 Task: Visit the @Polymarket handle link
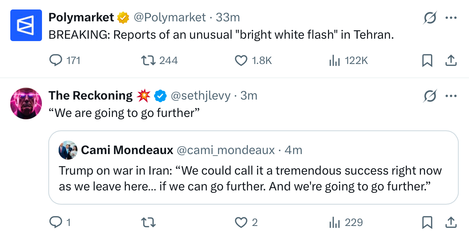[170, 17]
